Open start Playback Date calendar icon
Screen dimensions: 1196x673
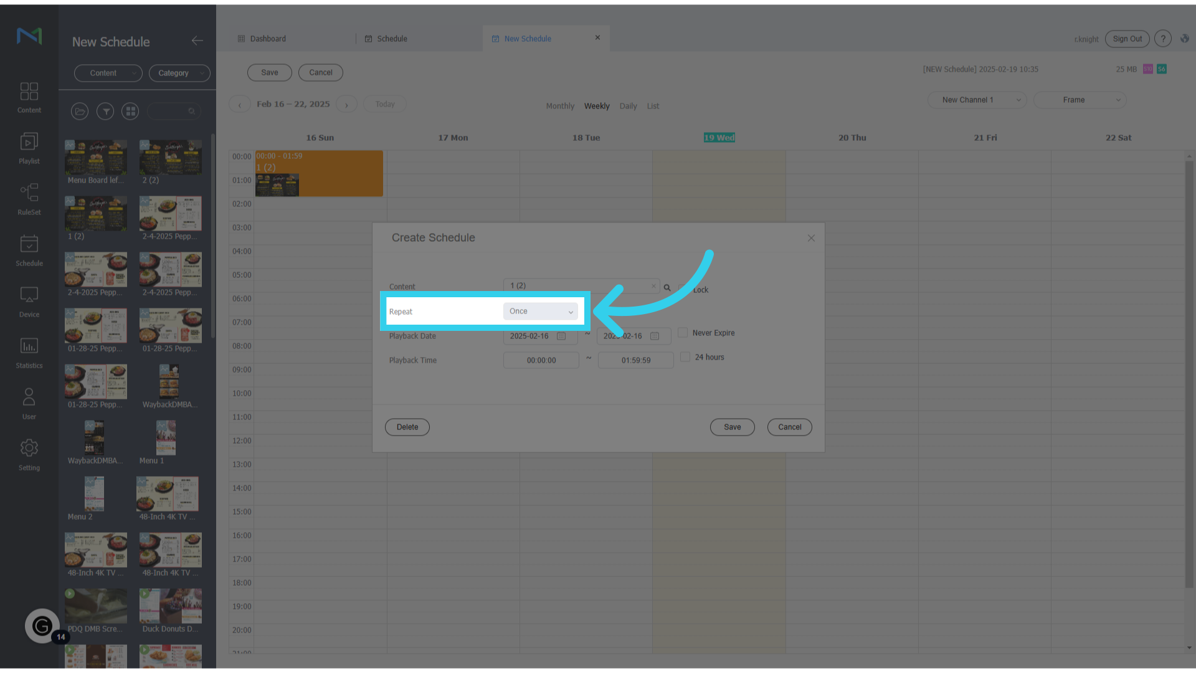561,336
